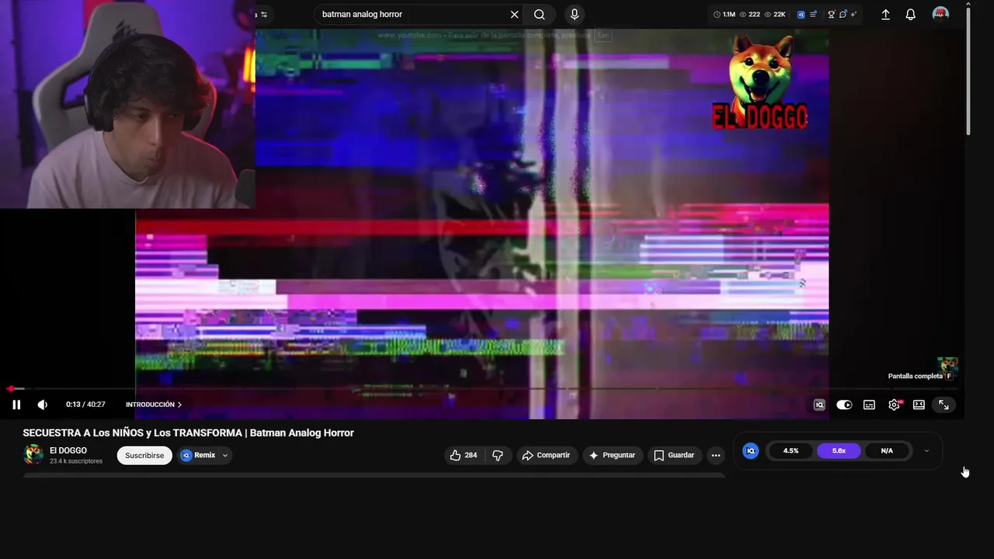Screen dimensions: 994x559
Task: Expand the vidIQ stats panel chevron
Action: pos(926,450)
